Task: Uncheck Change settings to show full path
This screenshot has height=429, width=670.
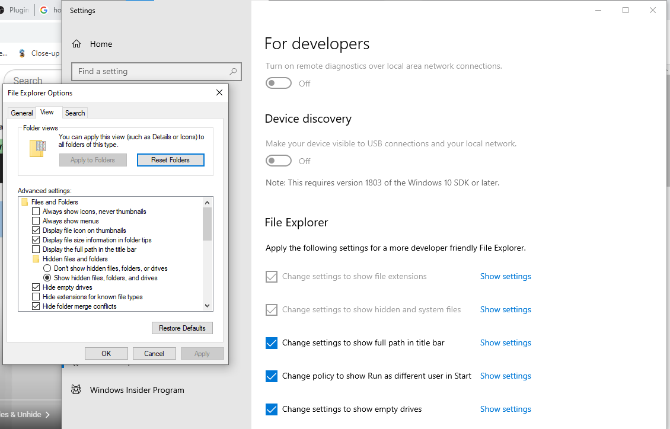Action: pos(272,343)
